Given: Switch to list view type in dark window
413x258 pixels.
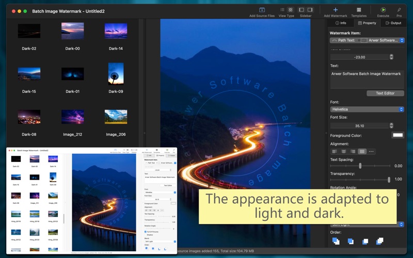Looking at the screenshot, I should [282, 10].
